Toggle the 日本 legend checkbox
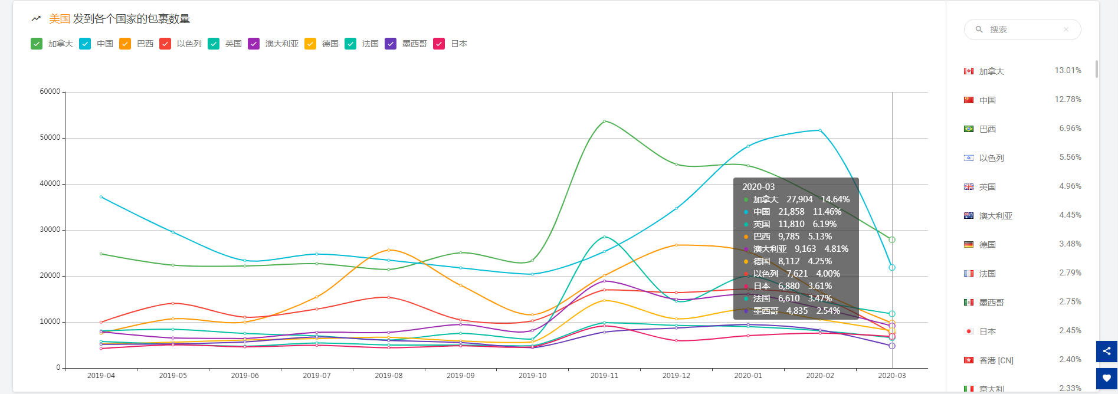The image size is (1118, 394). click(439, 44)
